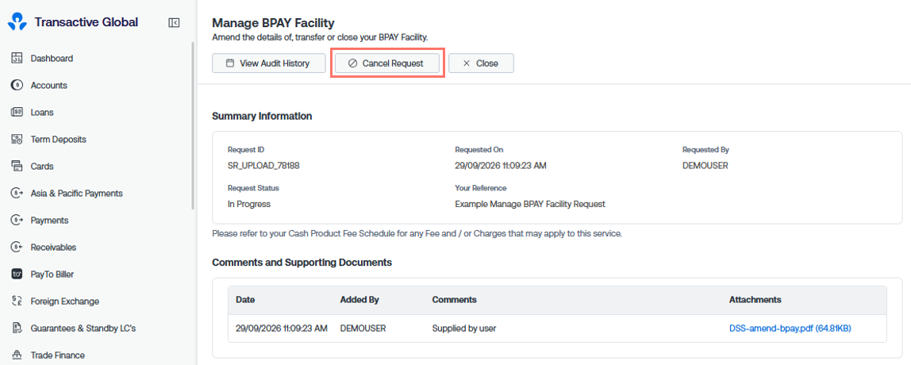911x365 pixels.
Task: Click Comments and Supporting Documents heading
Action: pyautogui.click(x=302, y=263)
